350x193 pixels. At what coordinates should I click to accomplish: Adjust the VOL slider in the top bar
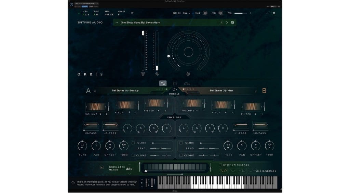[241, 13]
